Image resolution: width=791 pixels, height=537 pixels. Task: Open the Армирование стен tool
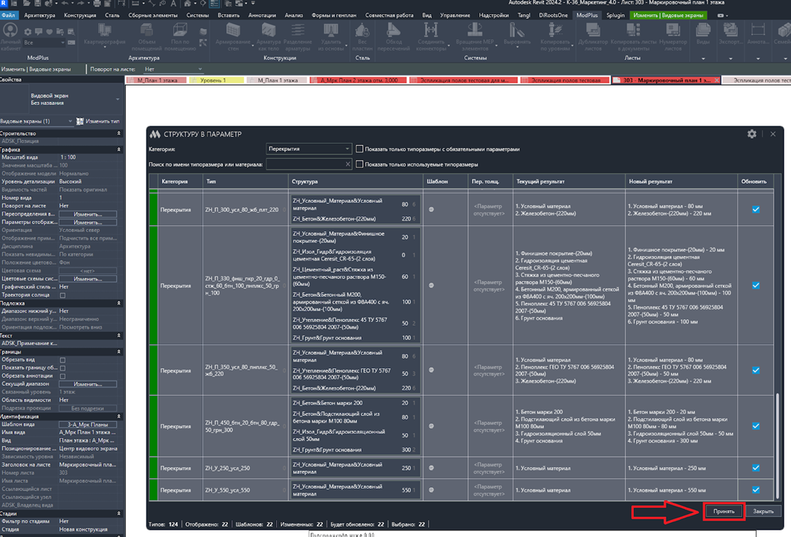tap(233, 36)
